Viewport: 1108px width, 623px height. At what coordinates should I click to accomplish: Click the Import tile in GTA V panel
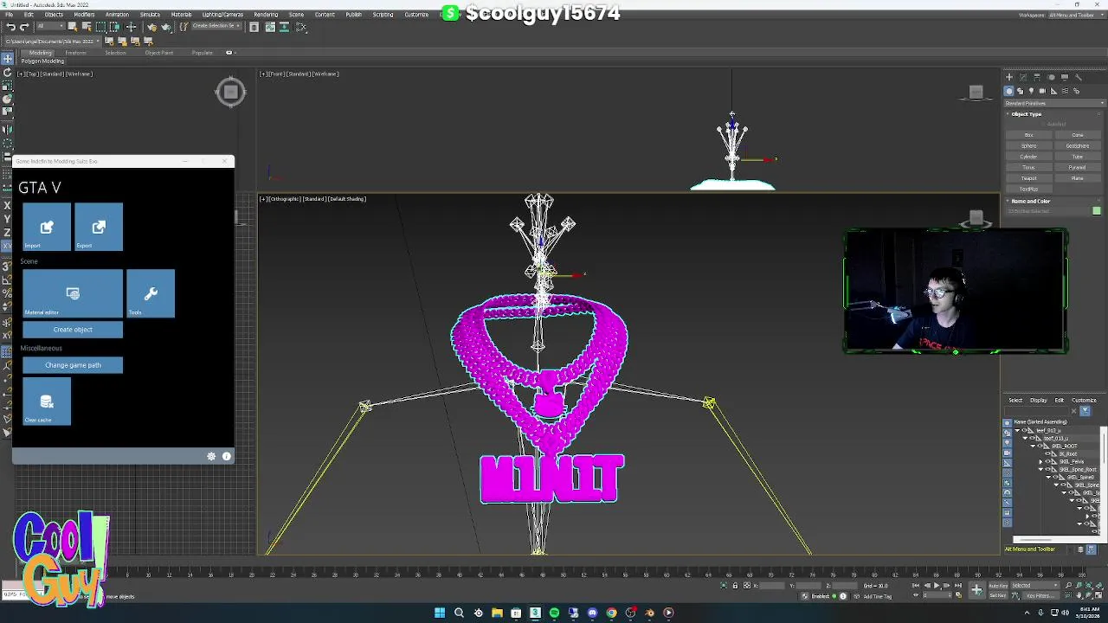47,228
